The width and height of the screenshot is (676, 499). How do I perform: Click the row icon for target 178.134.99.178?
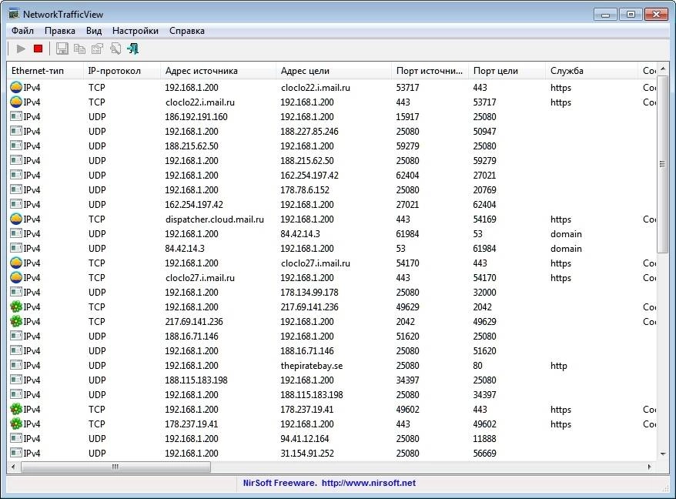(16, 292)
